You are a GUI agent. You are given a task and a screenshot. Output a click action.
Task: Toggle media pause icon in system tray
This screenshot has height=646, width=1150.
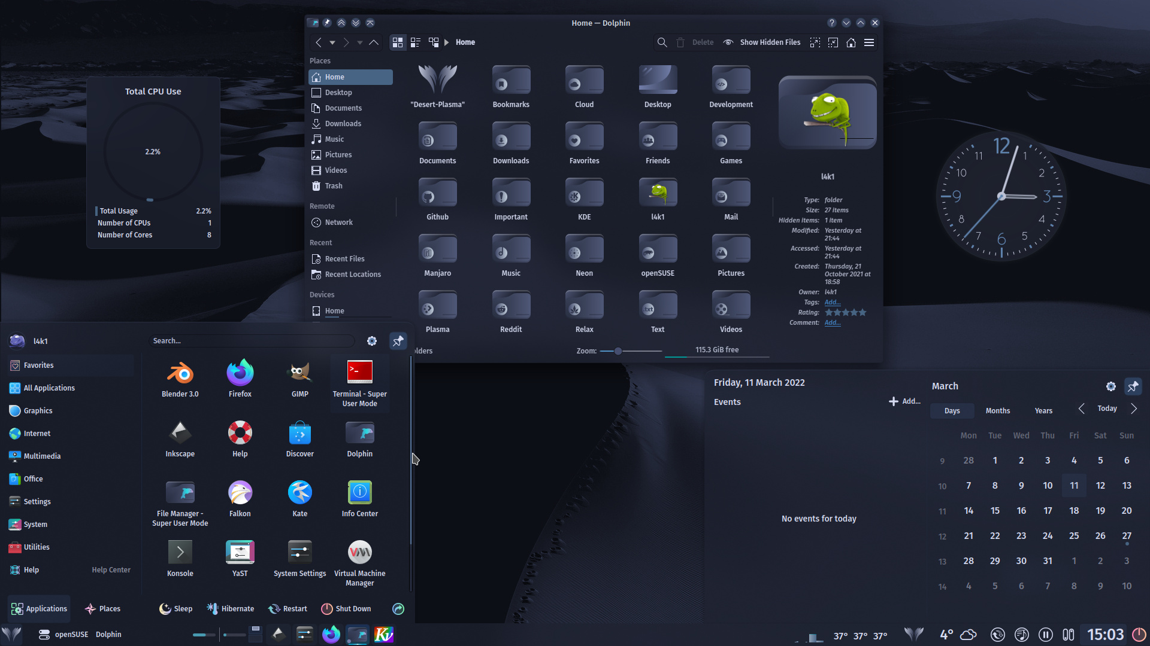tap(1046, 635)
